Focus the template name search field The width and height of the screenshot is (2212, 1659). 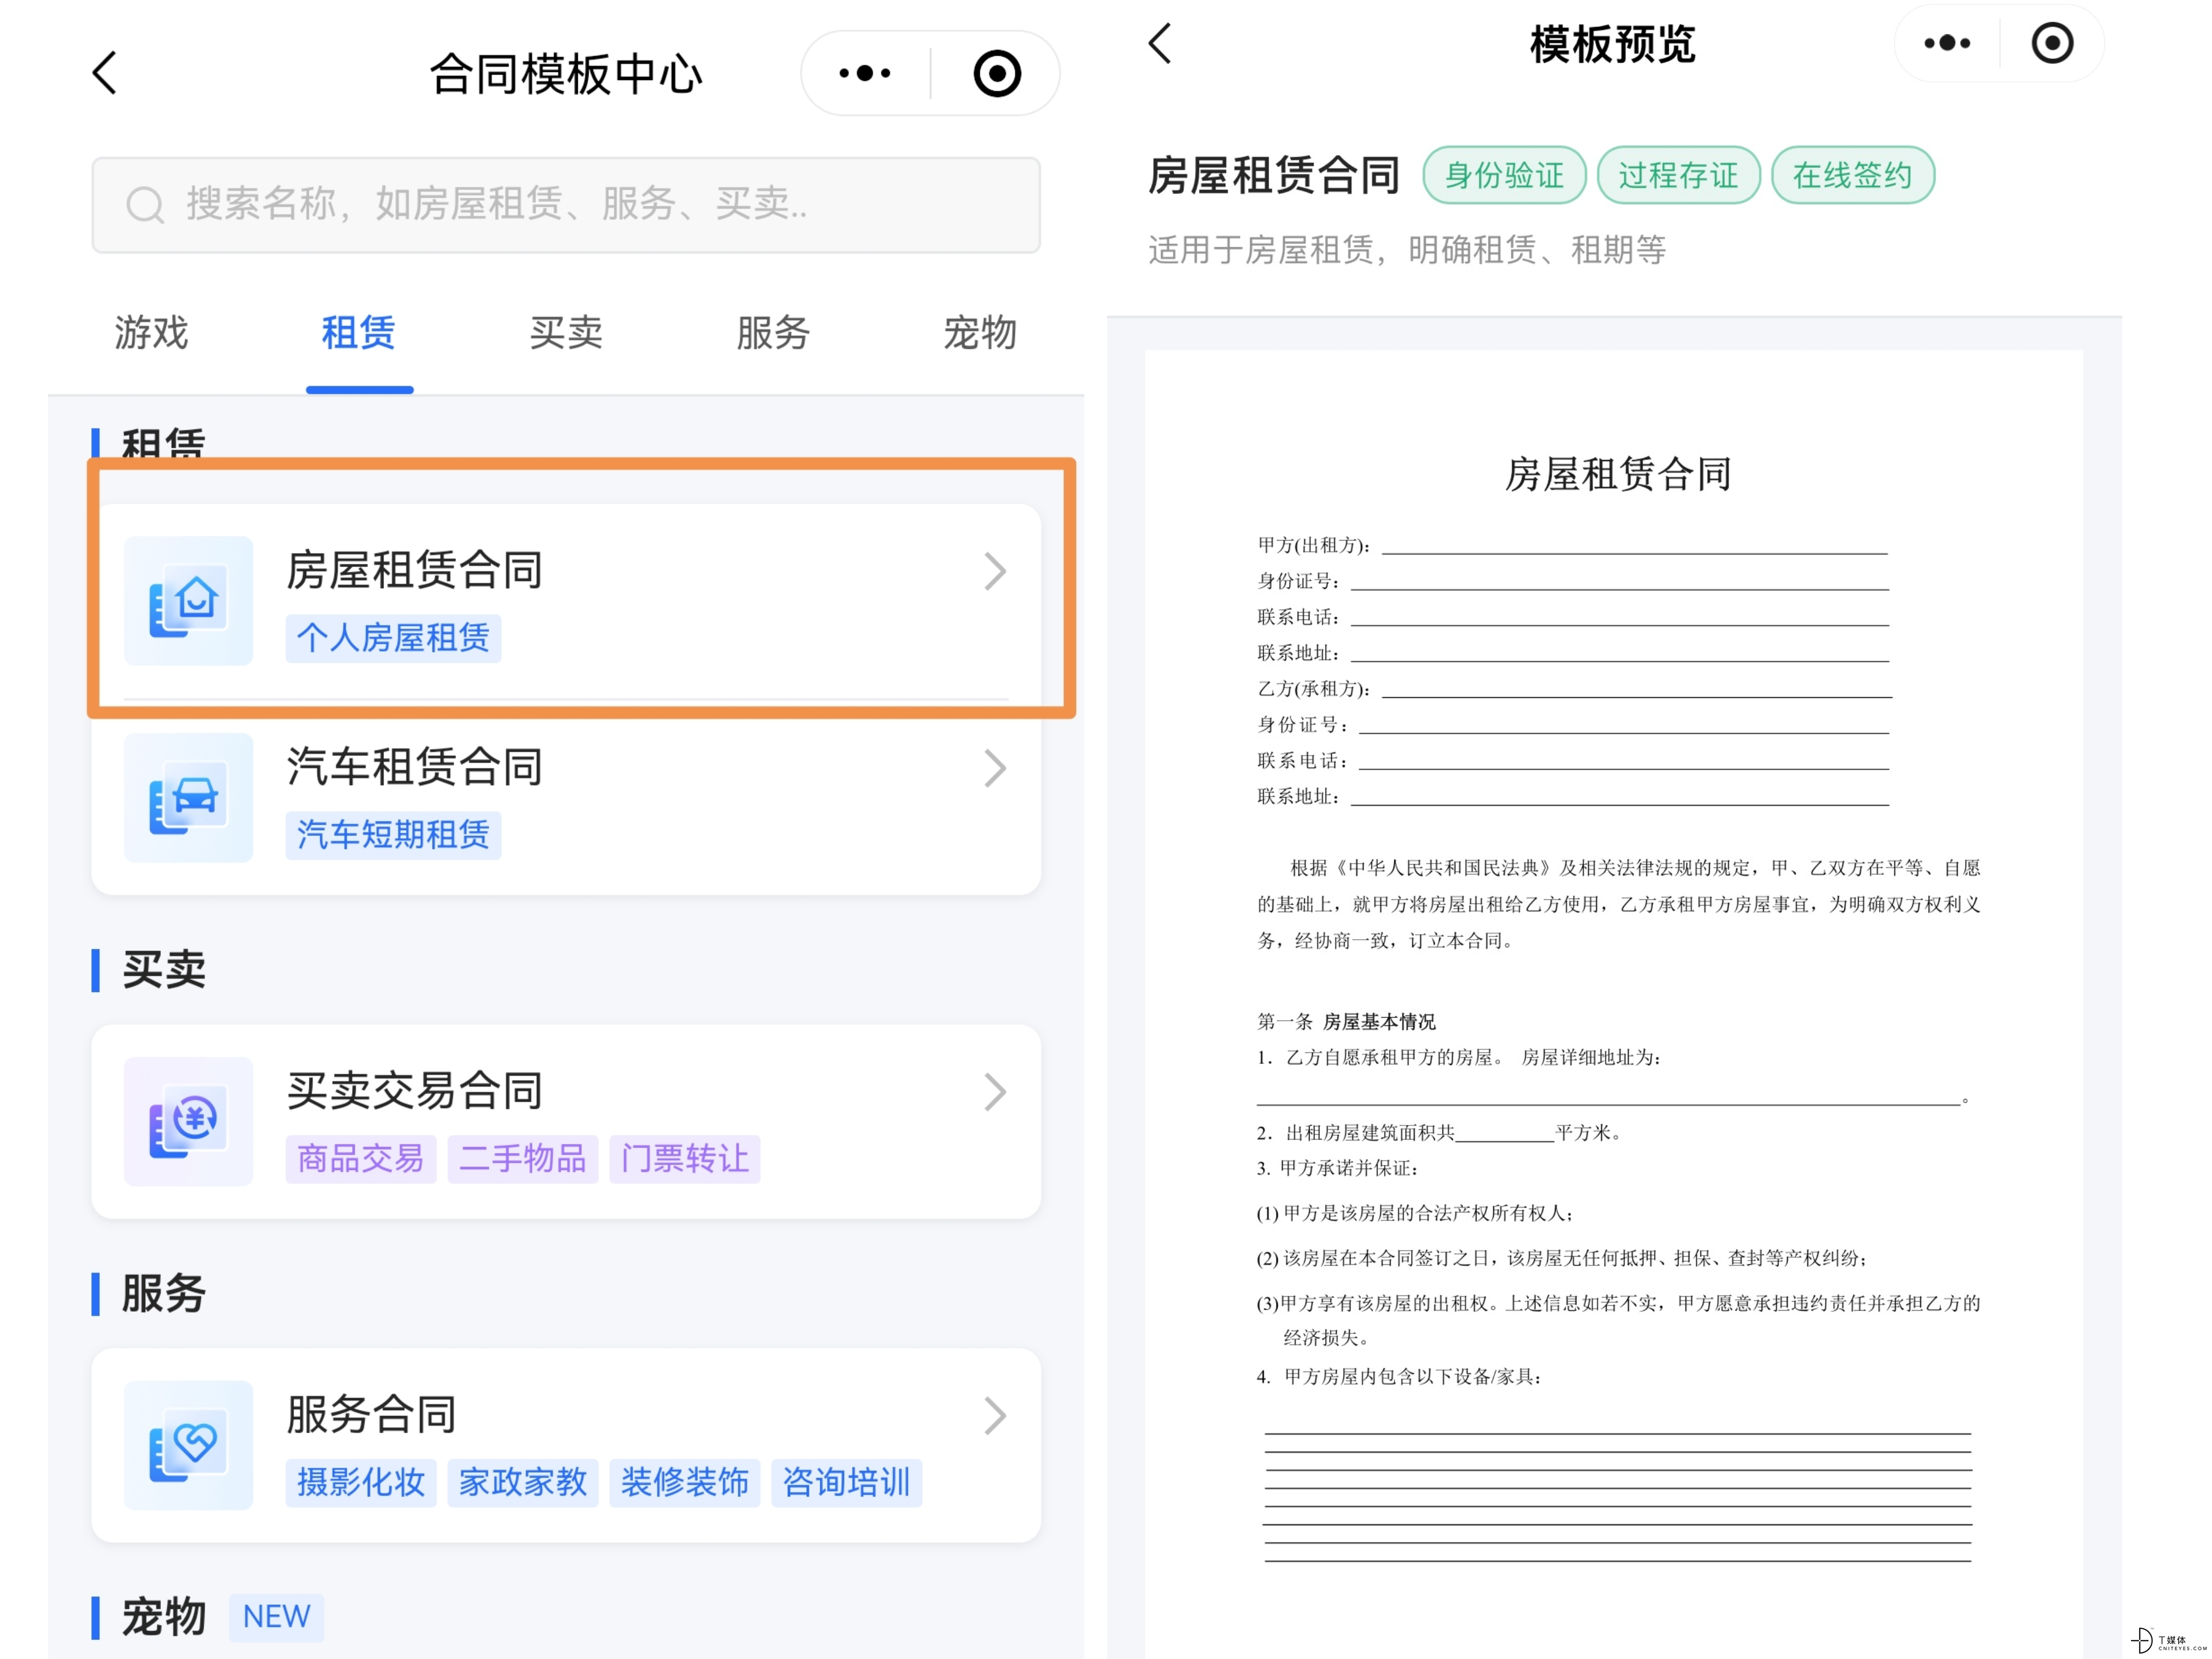[x=566, y=204]
